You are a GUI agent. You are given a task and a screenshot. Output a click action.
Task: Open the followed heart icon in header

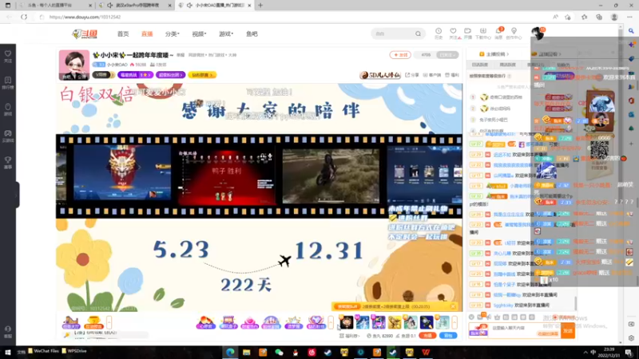453,33
